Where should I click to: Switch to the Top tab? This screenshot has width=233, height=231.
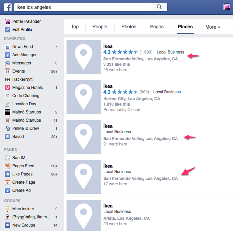point(75,27)
